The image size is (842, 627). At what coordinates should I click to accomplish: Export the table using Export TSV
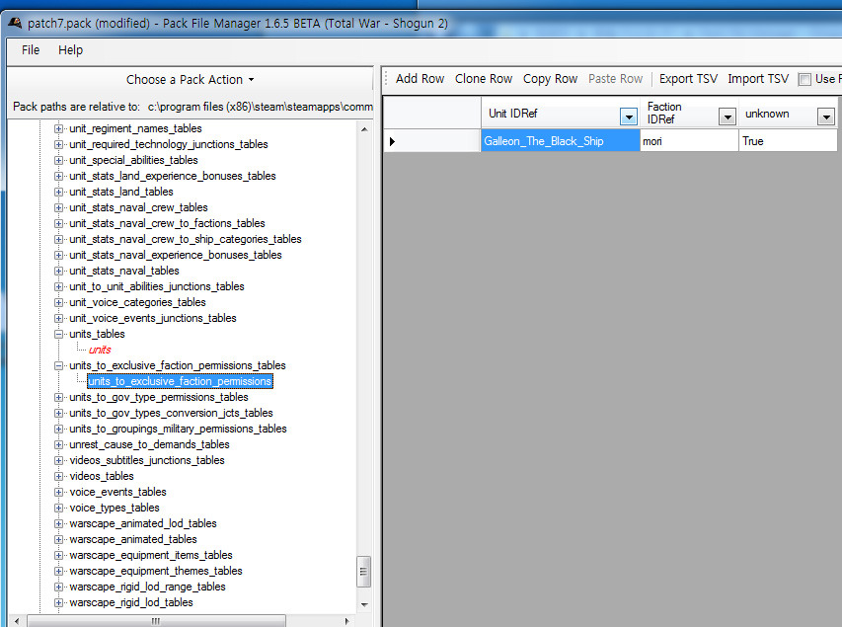pyautogui.click(x=689, y=79)
